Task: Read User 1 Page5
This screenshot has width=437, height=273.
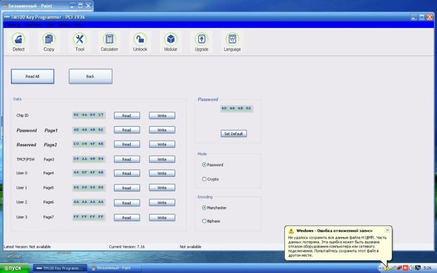Action: [127, 188]
